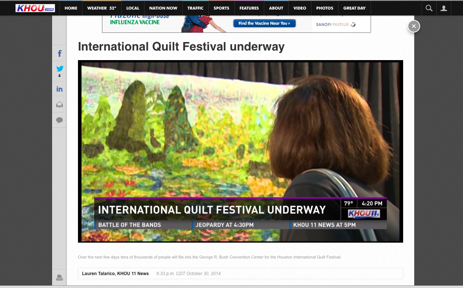Image resolution: width=463 pixels, height=288 pixels.
Task: Email this article envelope icon
Action: [59, 105]
